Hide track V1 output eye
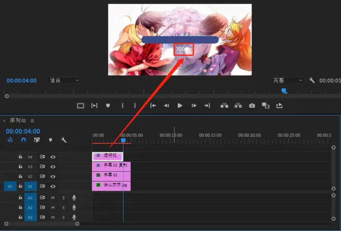 tap(53, 186)
